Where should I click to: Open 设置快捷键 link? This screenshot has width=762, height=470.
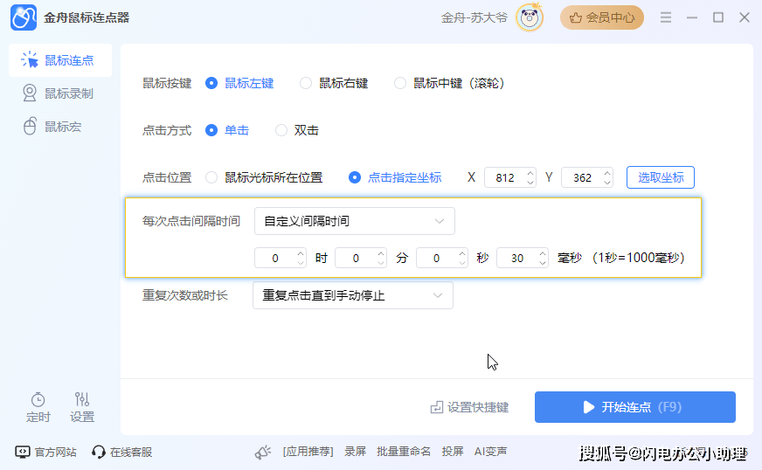470,407
